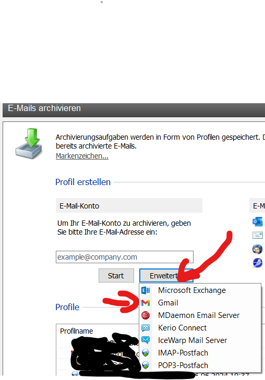This screenshot has width=265, height=380.
Task: Click the Outlook icon on right side
Action: [258, 222]
